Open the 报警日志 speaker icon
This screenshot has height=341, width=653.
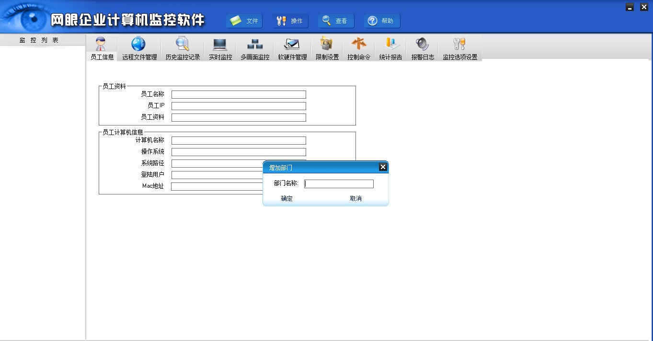pyautogui.click(x=423, y=44)
